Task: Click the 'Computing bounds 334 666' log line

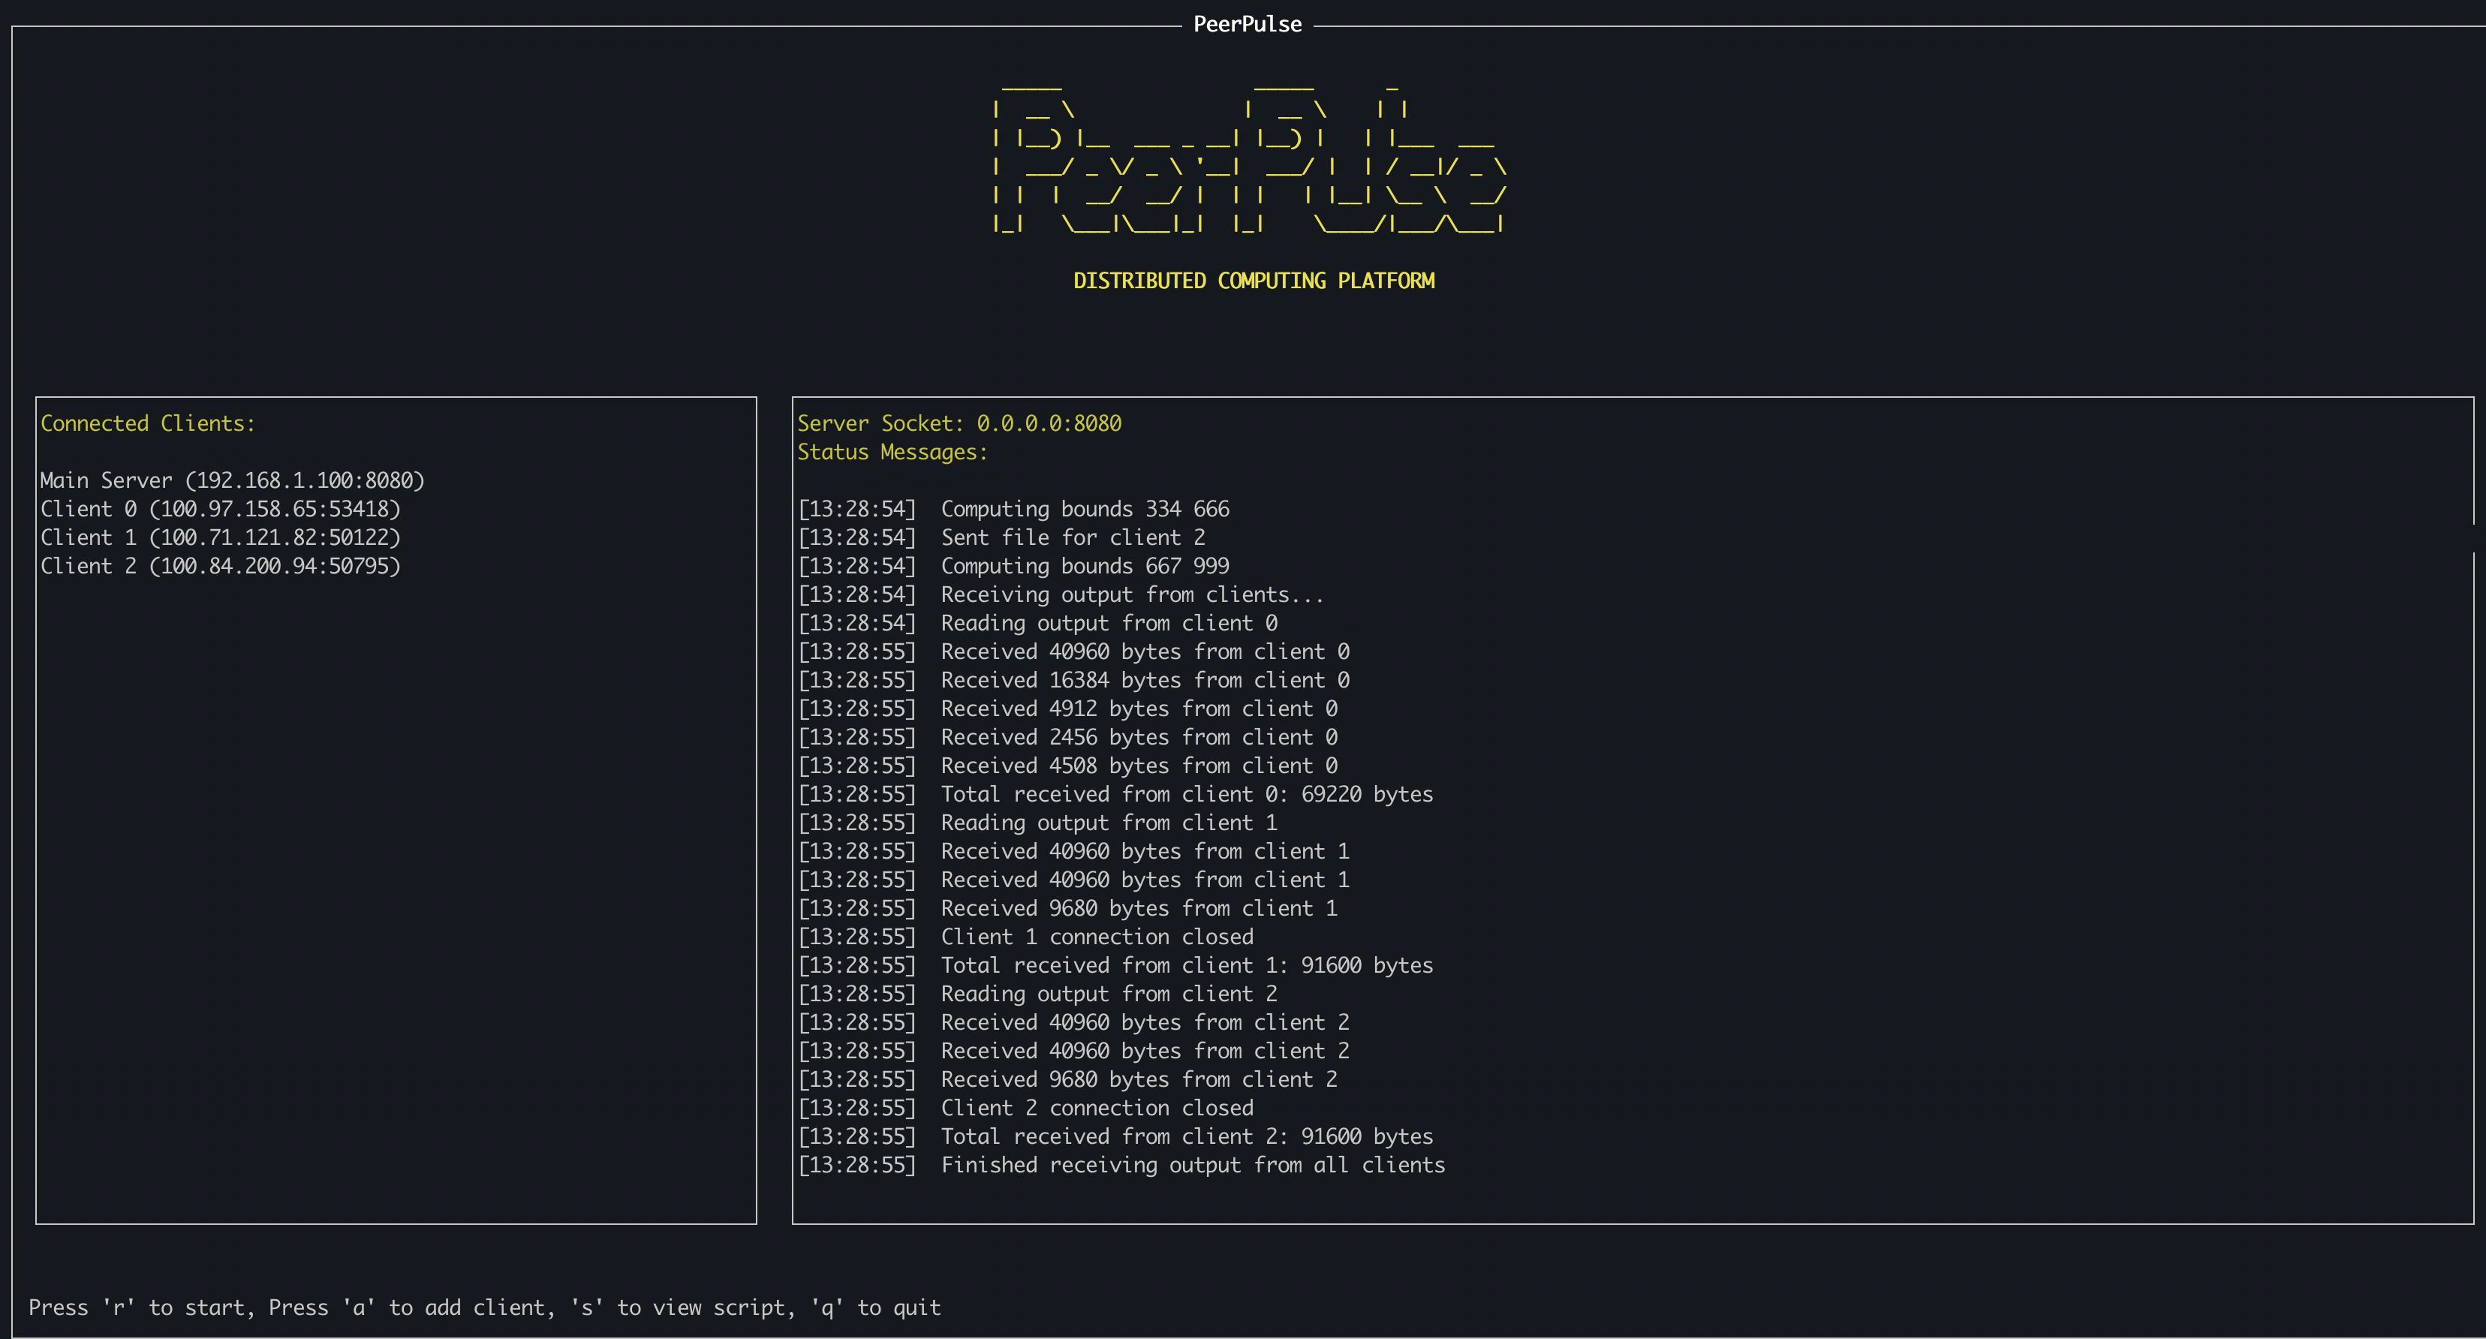Action: [x=1084, y=510]
